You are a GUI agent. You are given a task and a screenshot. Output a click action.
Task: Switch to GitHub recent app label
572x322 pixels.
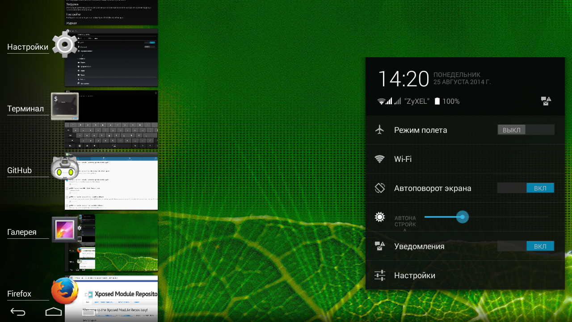[19, 170]
